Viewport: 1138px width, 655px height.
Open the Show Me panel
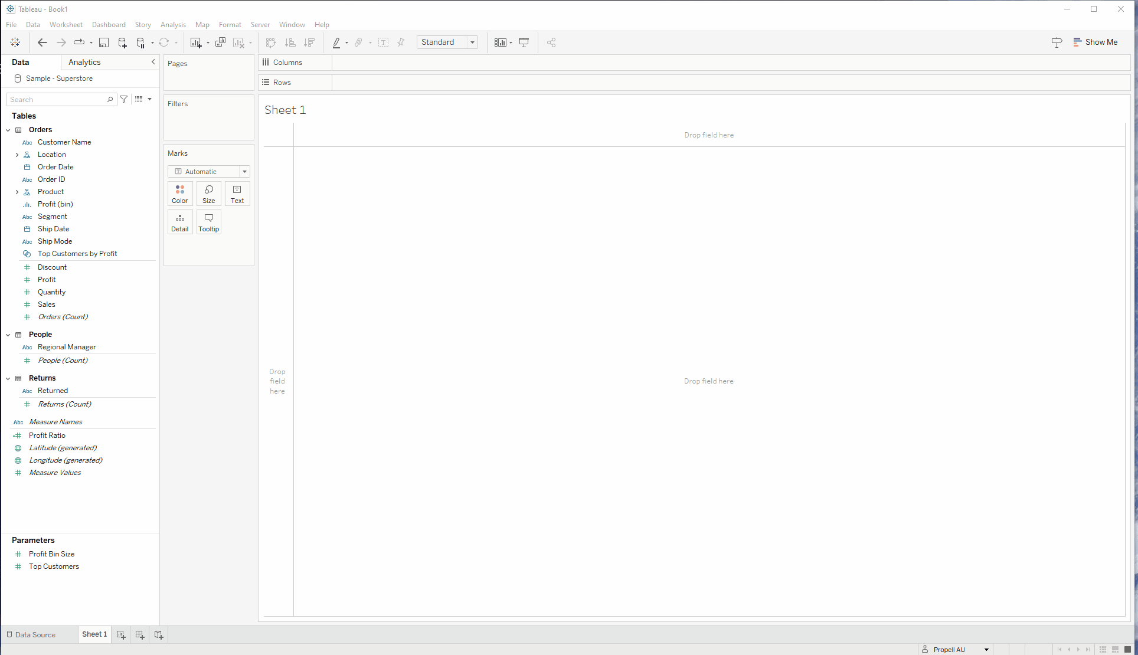coord(1096,42)
